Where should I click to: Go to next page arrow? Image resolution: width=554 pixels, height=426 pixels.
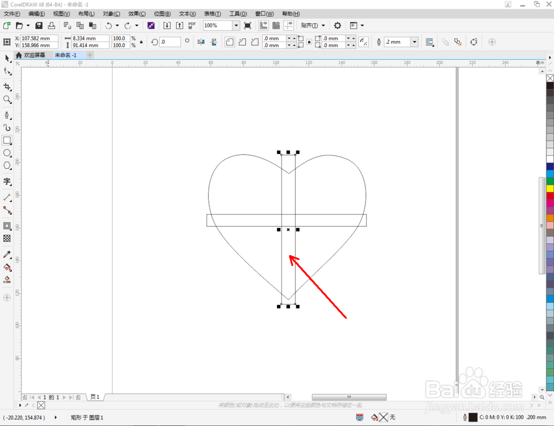(x=64, y=397)
